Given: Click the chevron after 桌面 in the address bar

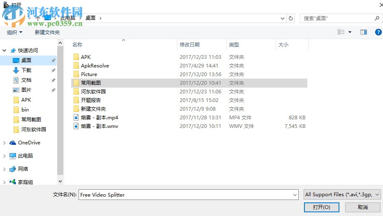Looking at the screenshot, I should click(100, 18).
